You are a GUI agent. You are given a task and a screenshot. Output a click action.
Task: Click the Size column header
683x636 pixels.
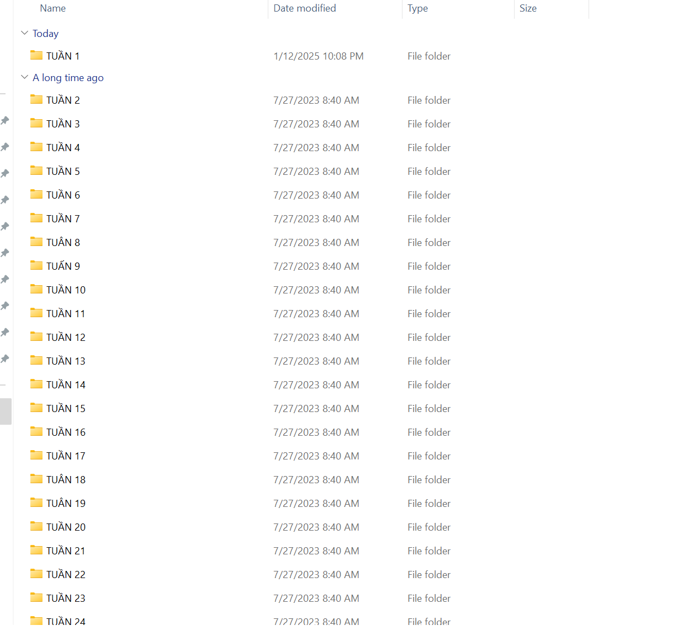[528, 8]
